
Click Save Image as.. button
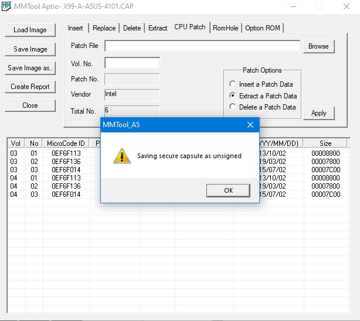click(x=30, y=68)
